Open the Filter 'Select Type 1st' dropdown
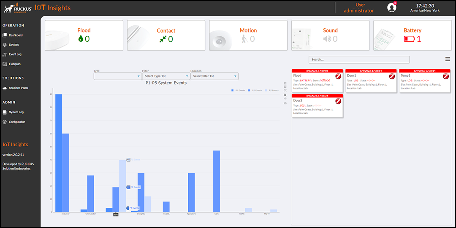This screenshot has width=456, height=228. coord(166,76)
